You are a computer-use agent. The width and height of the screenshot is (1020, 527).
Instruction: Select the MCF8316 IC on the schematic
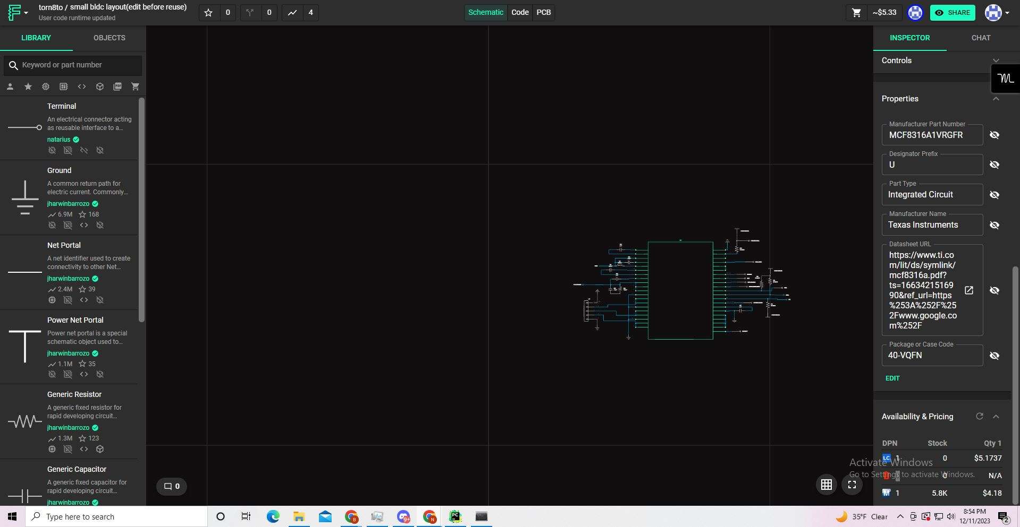pyautogui.click(x=680, y=290)
